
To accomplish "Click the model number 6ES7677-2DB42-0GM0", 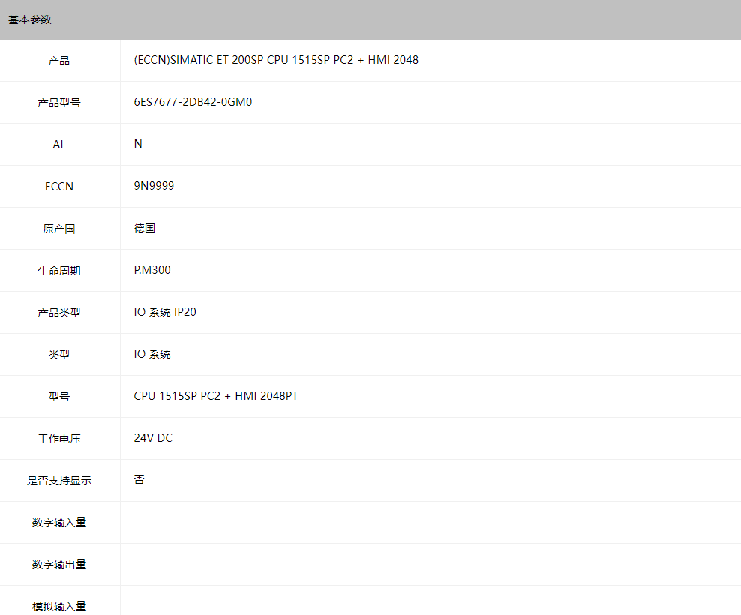I will tap(193, 102).
